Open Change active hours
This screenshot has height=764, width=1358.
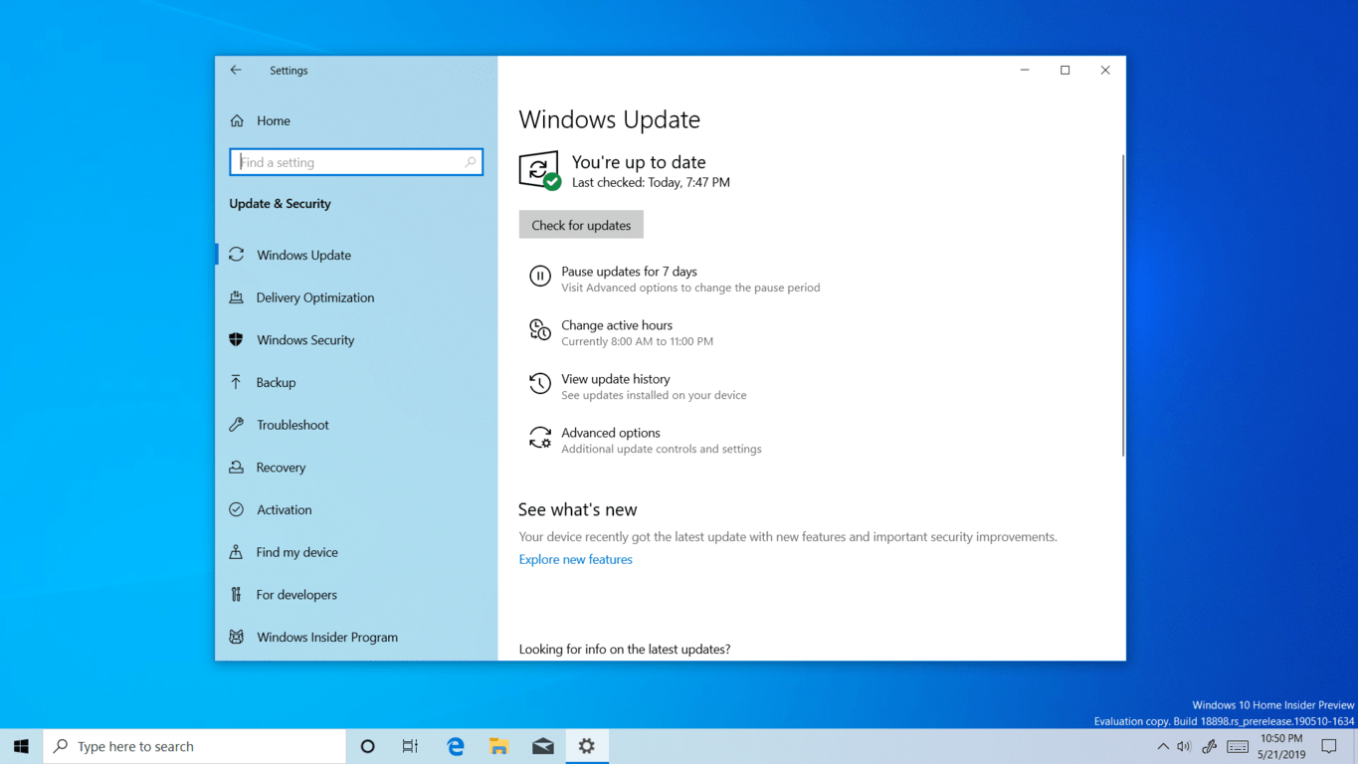point(617,325)
